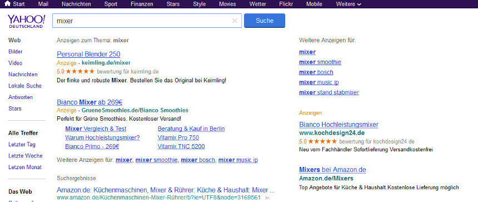Filter results by Letzter Tag
This screenshot has width=478, height=202.
pos(22,144)
